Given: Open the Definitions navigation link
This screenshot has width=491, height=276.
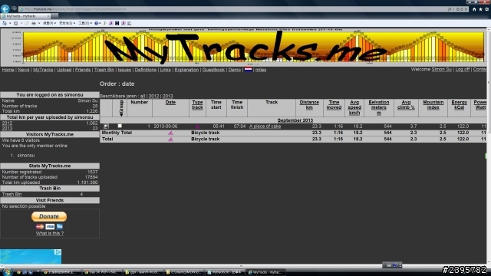Looking at the screenshot, I should pos(145,70).
